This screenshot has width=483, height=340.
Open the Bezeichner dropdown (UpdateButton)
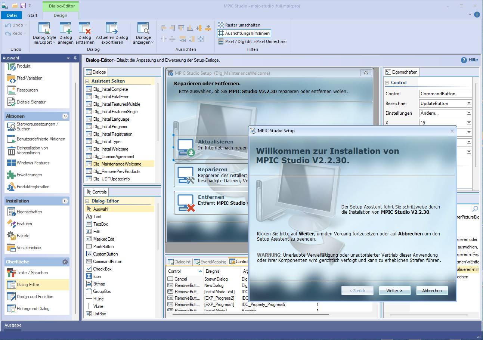click(x=468, y=103)
